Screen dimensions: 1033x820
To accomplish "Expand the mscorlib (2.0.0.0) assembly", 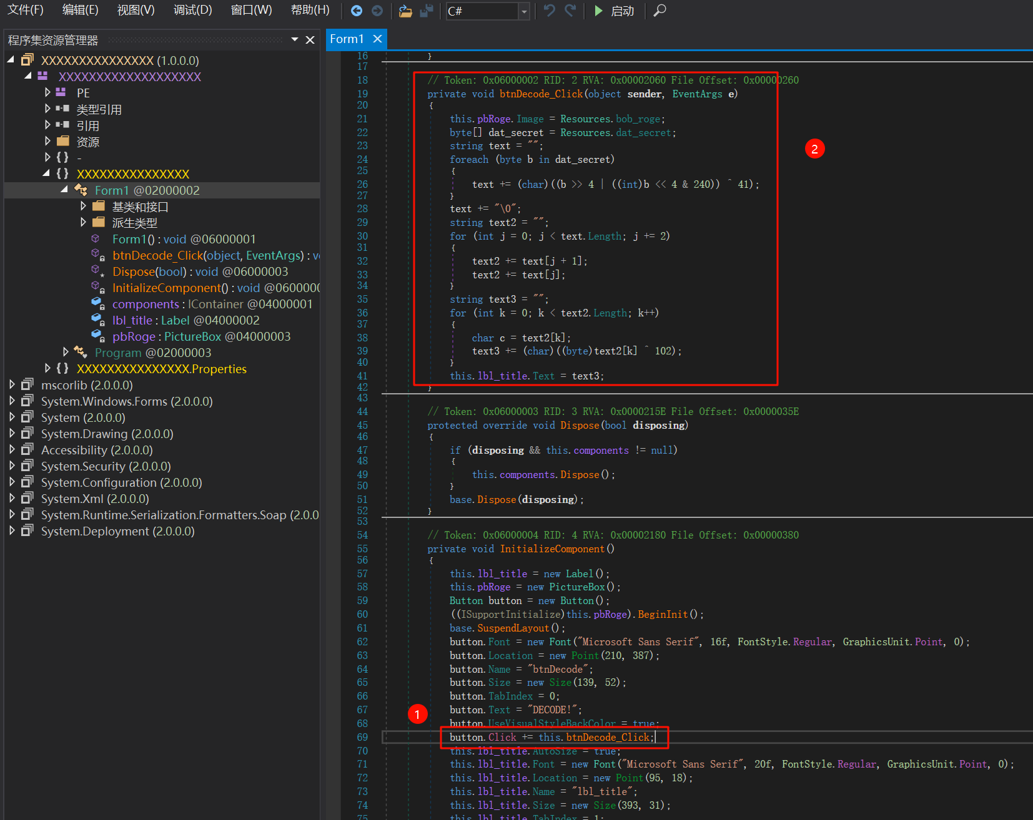I will (12, 384).
